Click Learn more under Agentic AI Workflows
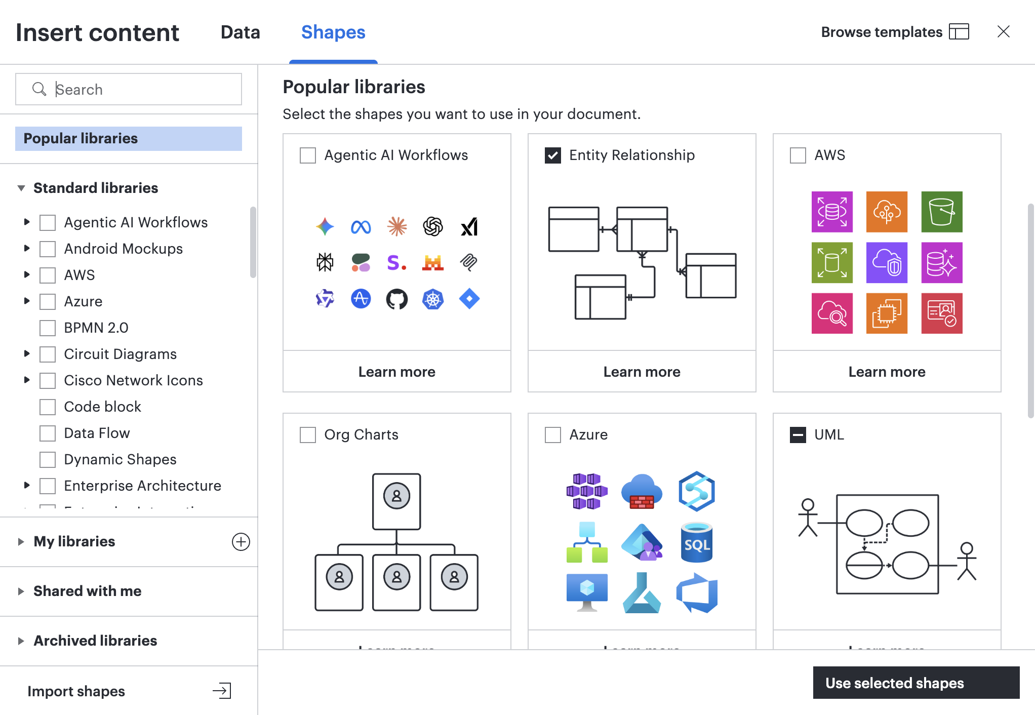Viewport: 1035px width, 715px height. pos(397,372)
